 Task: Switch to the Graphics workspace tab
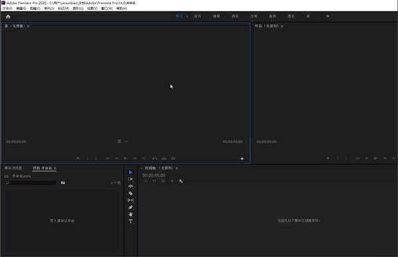click(x=291, y=16)
